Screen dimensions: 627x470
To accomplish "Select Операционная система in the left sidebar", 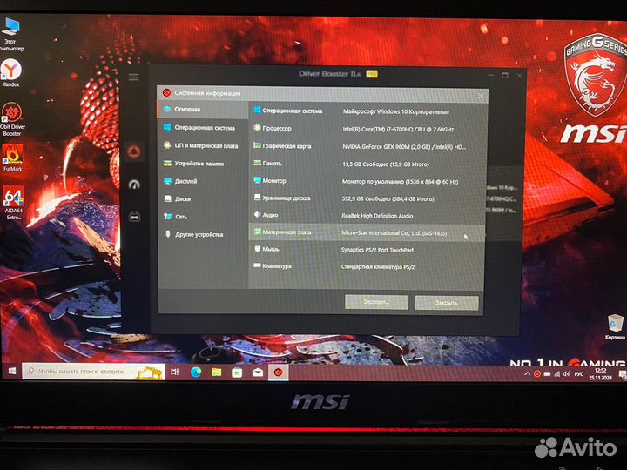I will coord(203,127).
